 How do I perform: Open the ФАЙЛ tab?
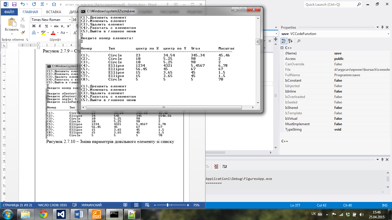(9, 12)
